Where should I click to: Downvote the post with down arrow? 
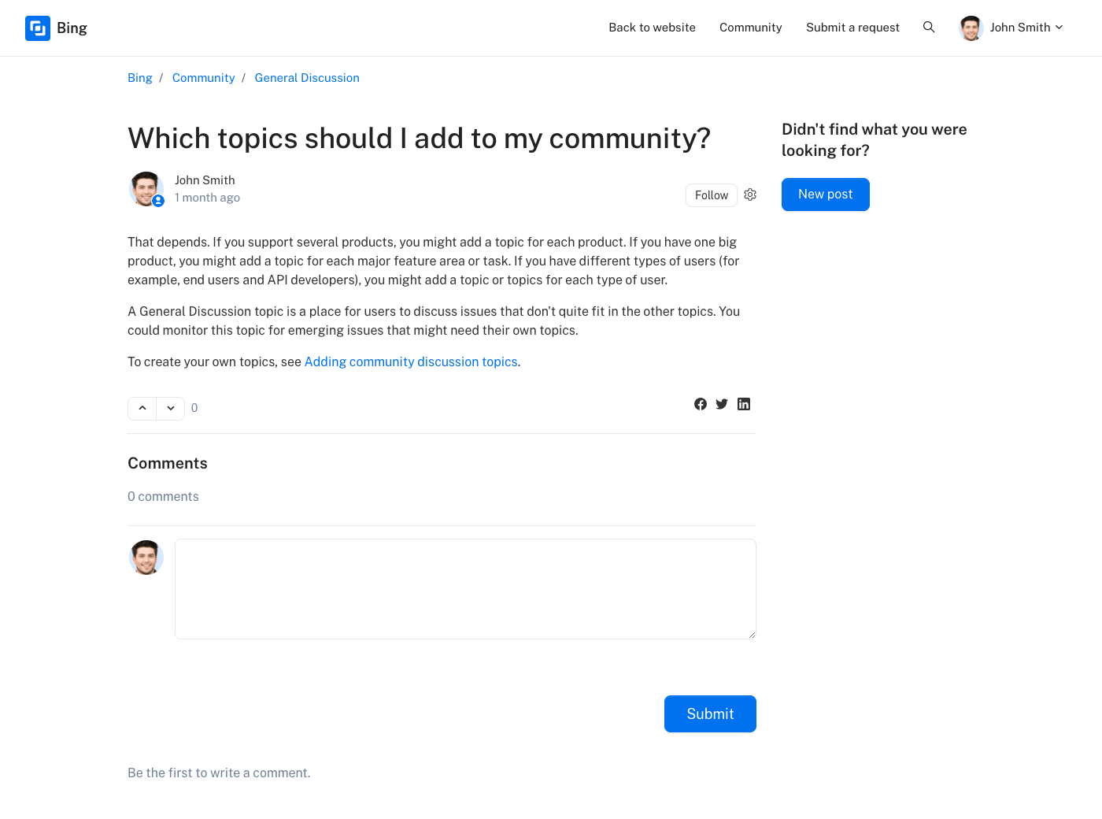pyautogui.click(x=171, y=408)
